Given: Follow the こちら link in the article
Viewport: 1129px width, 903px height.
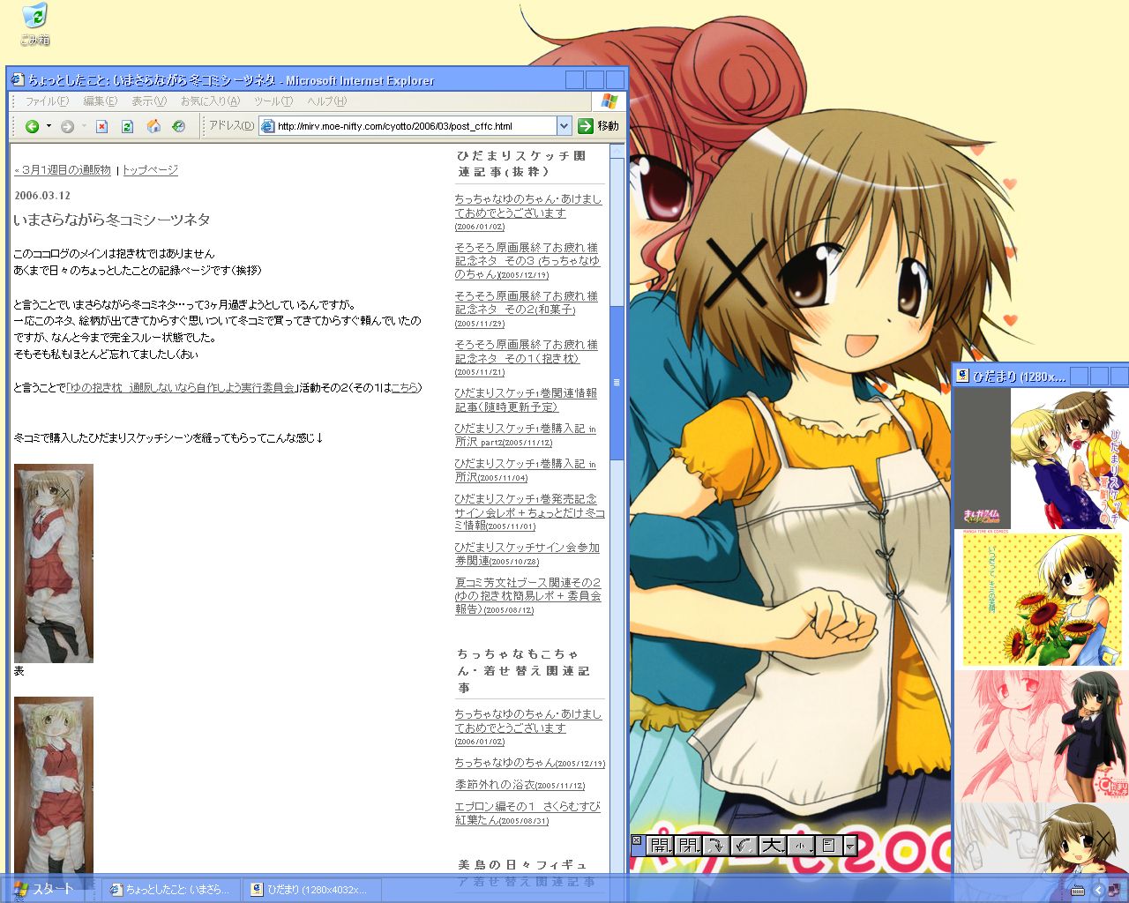Looking at the screenshot, I should coord(404,388).
